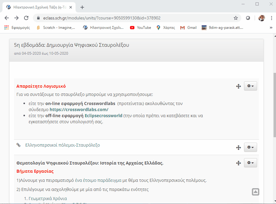Image resolution: width=276 pixels, height=204 pixels.
Task: Open the YouTube bookmark
Action: pyautogui.click(x=140, y=28)
